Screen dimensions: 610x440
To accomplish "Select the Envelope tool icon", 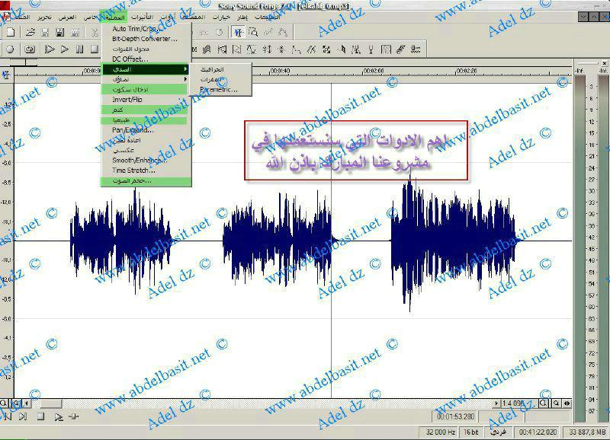I will point(283,32).
